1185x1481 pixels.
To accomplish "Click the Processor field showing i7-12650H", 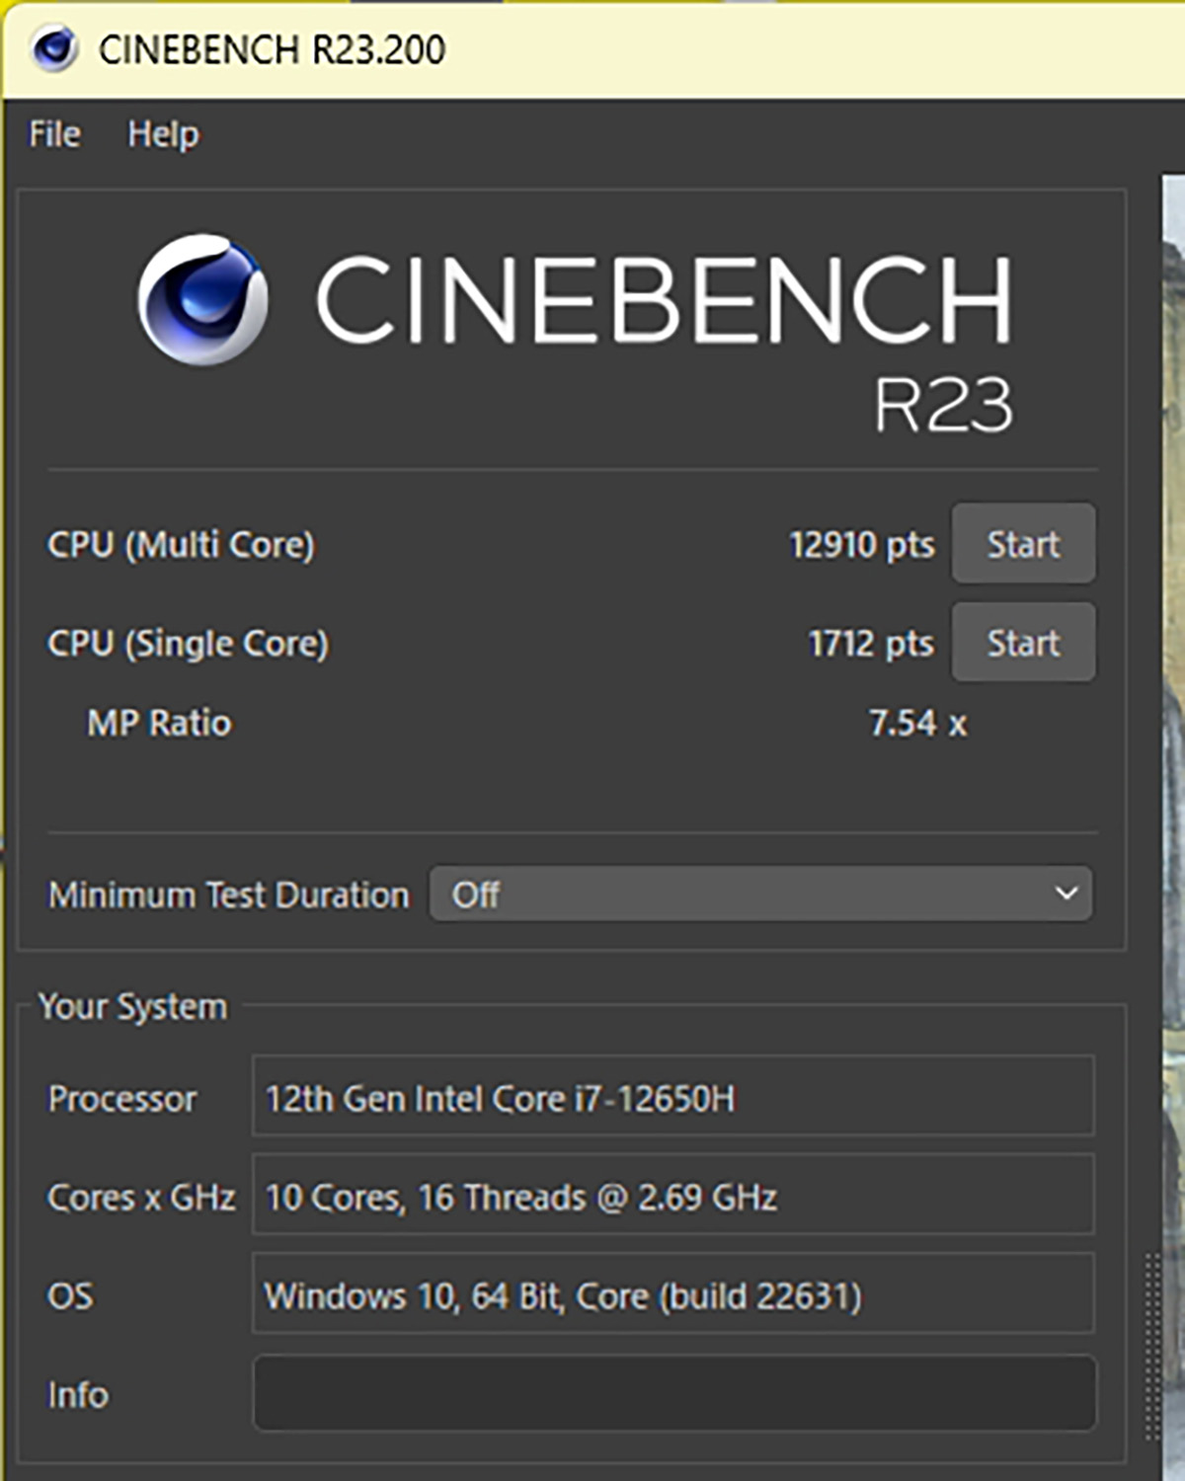I will 672,1098.
